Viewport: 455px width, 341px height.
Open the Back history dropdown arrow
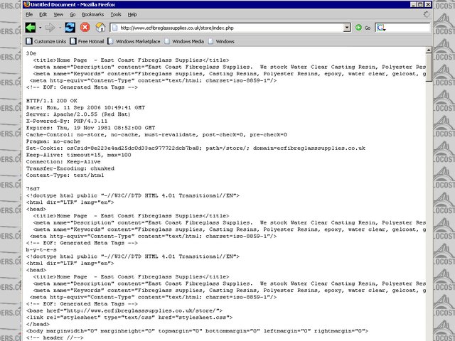click(41, 28)
